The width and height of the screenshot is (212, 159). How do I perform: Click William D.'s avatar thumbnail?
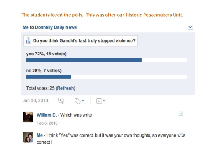point(28,117)
